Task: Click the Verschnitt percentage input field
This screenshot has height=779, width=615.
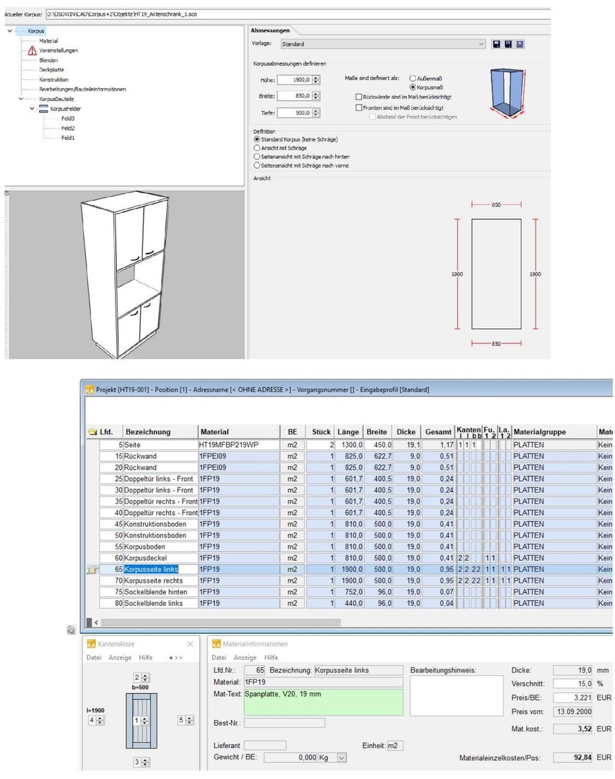Action: click(572, 684)
